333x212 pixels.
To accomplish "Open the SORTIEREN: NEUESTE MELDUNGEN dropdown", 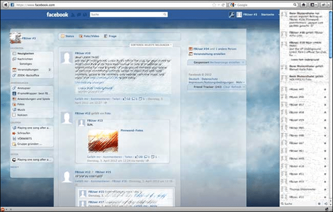I will 151,45.
